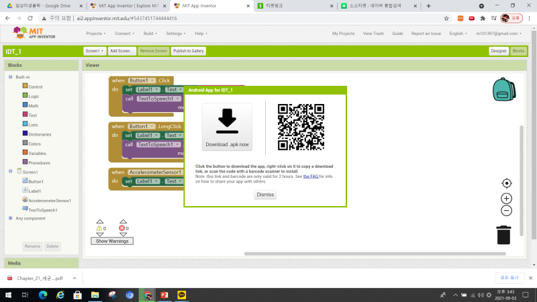The height and width of the screenshot is (302, 537).
Task: Open the FAQ link
Action: (311, 177)
